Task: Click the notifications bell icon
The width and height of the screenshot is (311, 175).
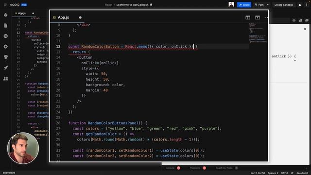Action: pos(300,5)
